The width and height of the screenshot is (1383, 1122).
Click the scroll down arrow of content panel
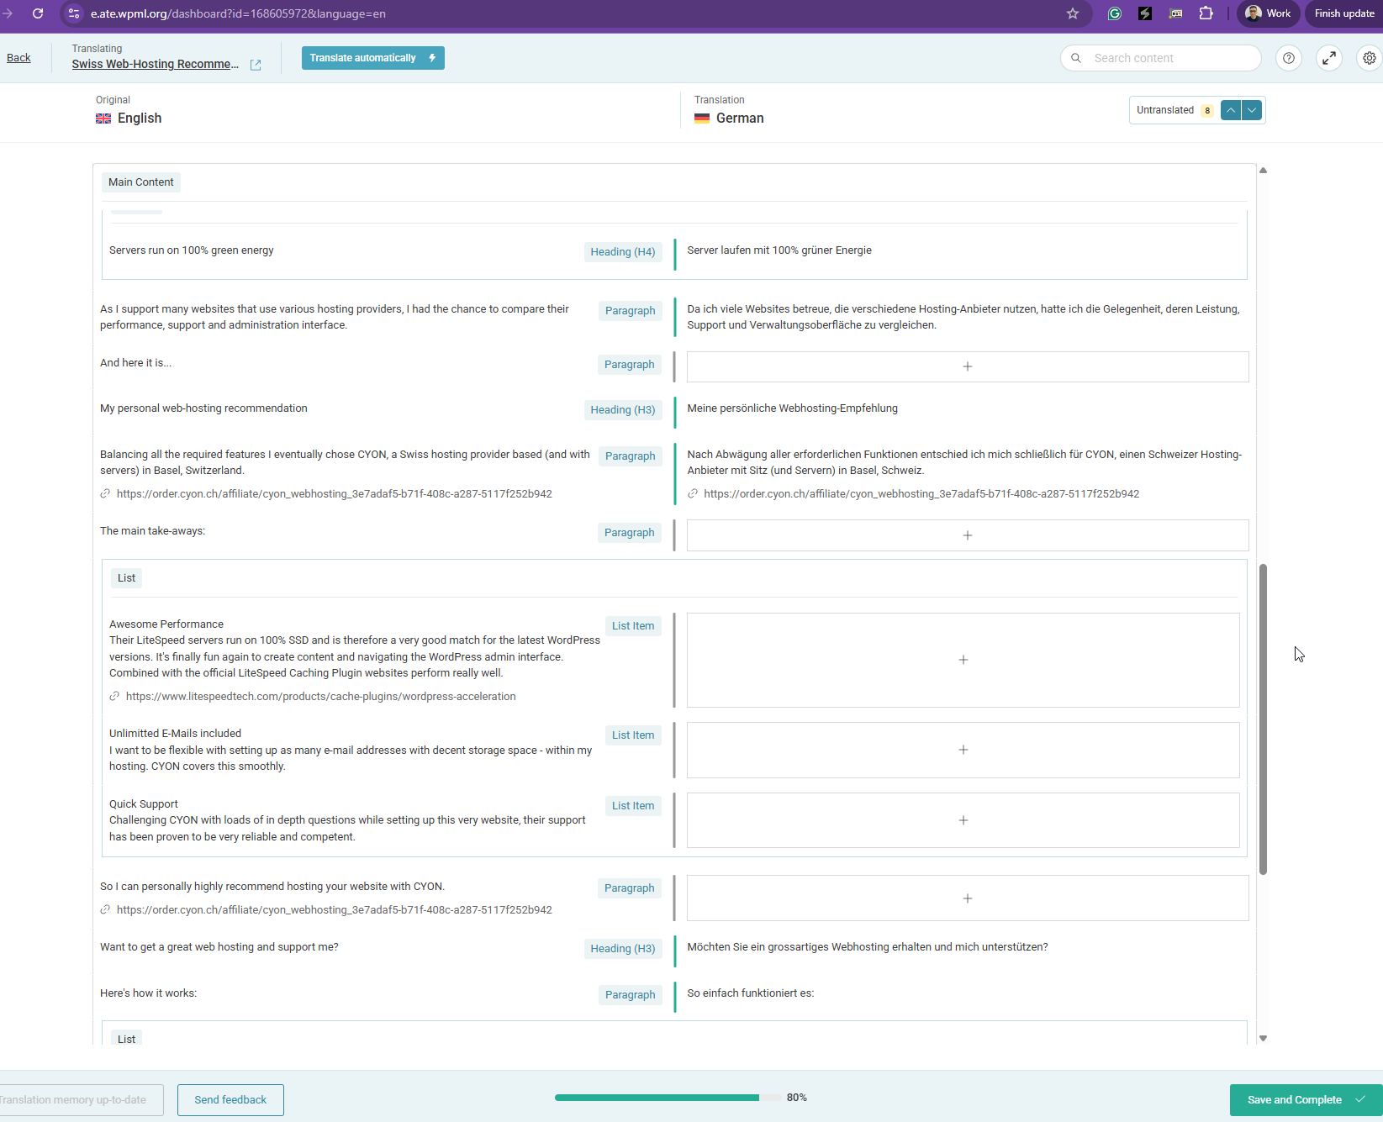pos(1263,1039)
